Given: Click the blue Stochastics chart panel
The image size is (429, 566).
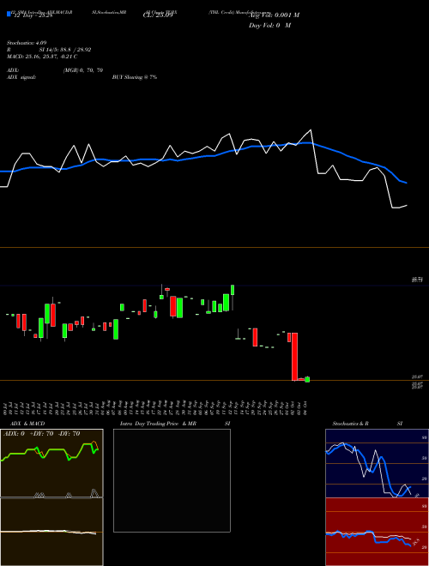Looking at the screenshot, I should click(x=377, y=463).
